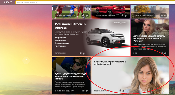Open the Спецпредложения link
Viewport: 175px width, 95px height.
[62, 43]
